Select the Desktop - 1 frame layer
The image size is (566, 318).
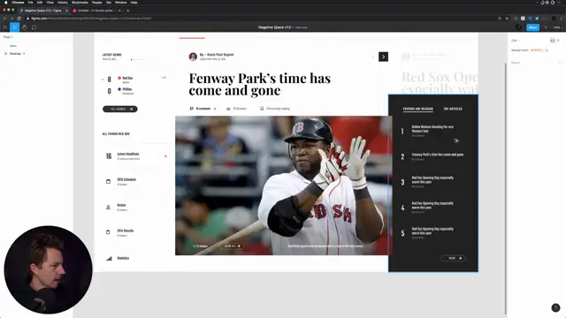coord(17,54)
